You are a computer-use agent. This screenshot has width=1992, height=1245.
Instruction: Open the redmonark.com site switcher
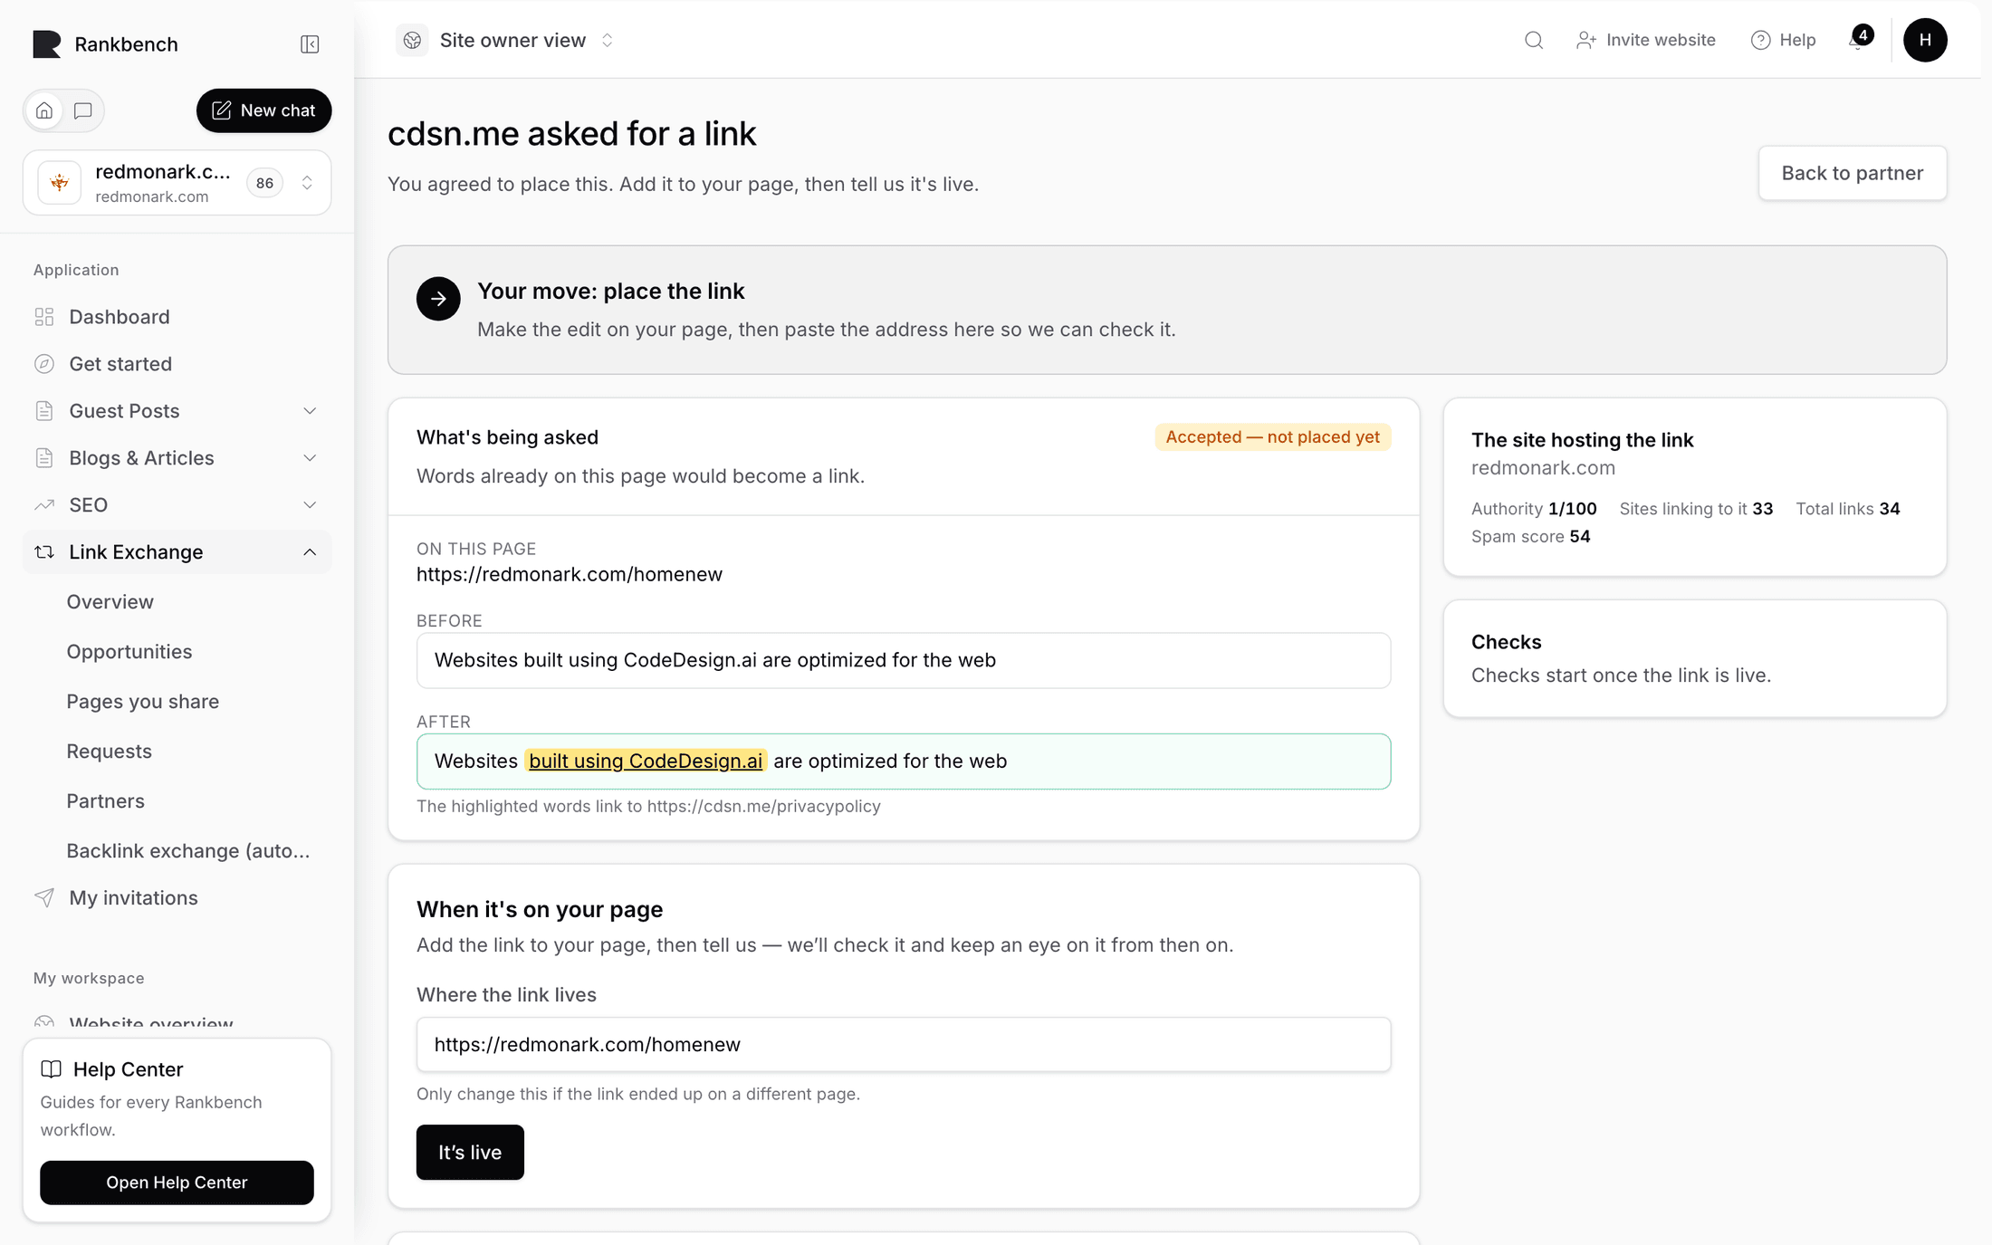[177, 183]
